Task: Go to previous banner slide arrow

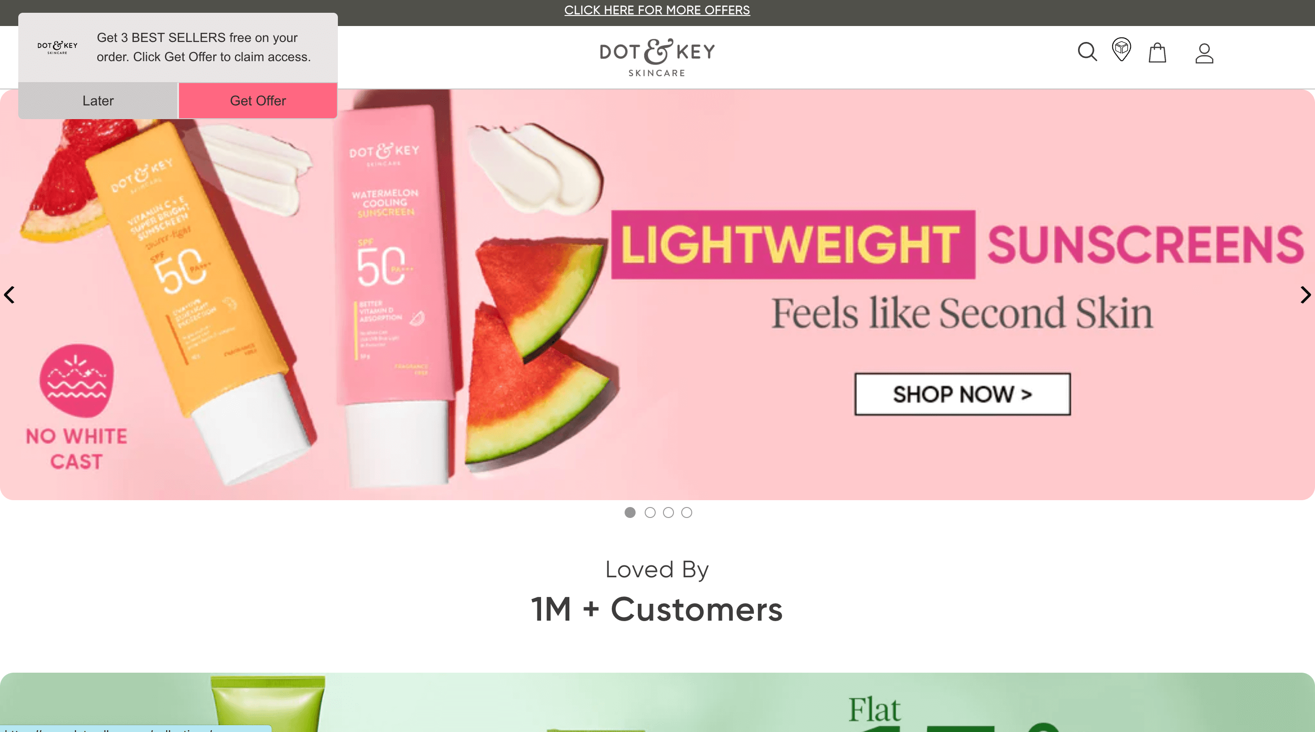Action: click(9, 295)
